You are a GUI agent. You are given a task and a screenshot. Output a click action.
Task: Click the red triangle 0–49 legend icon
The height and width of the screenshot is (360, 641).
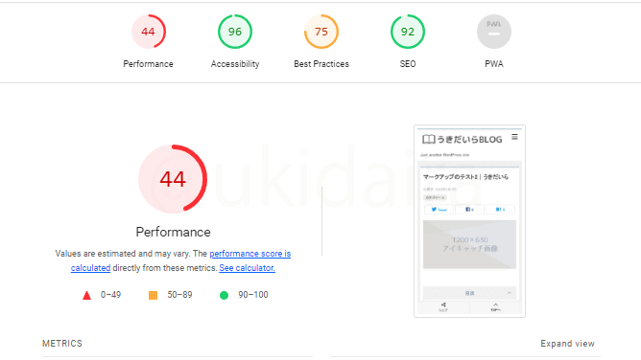click(86, 295)
